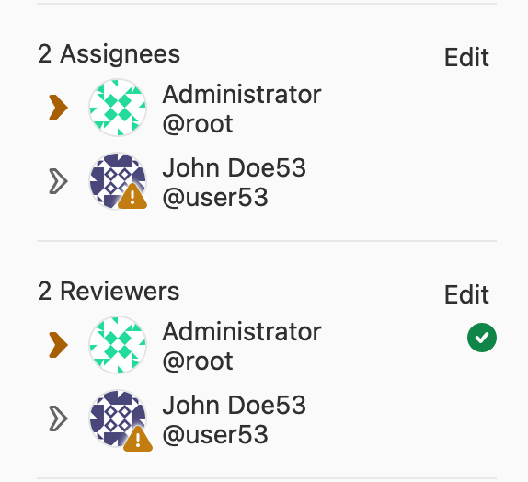Click the @user53 handle in the Assignees section
Image resolution: width=528 pixels, height=482 pixels.
[215, 198]
